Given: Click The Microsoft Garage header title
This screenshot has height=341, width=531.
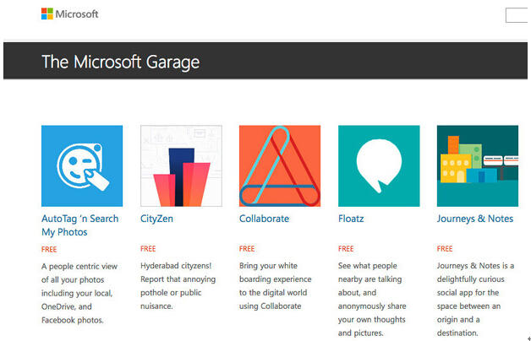Looking at the screenshot, I should coord(120,62).
